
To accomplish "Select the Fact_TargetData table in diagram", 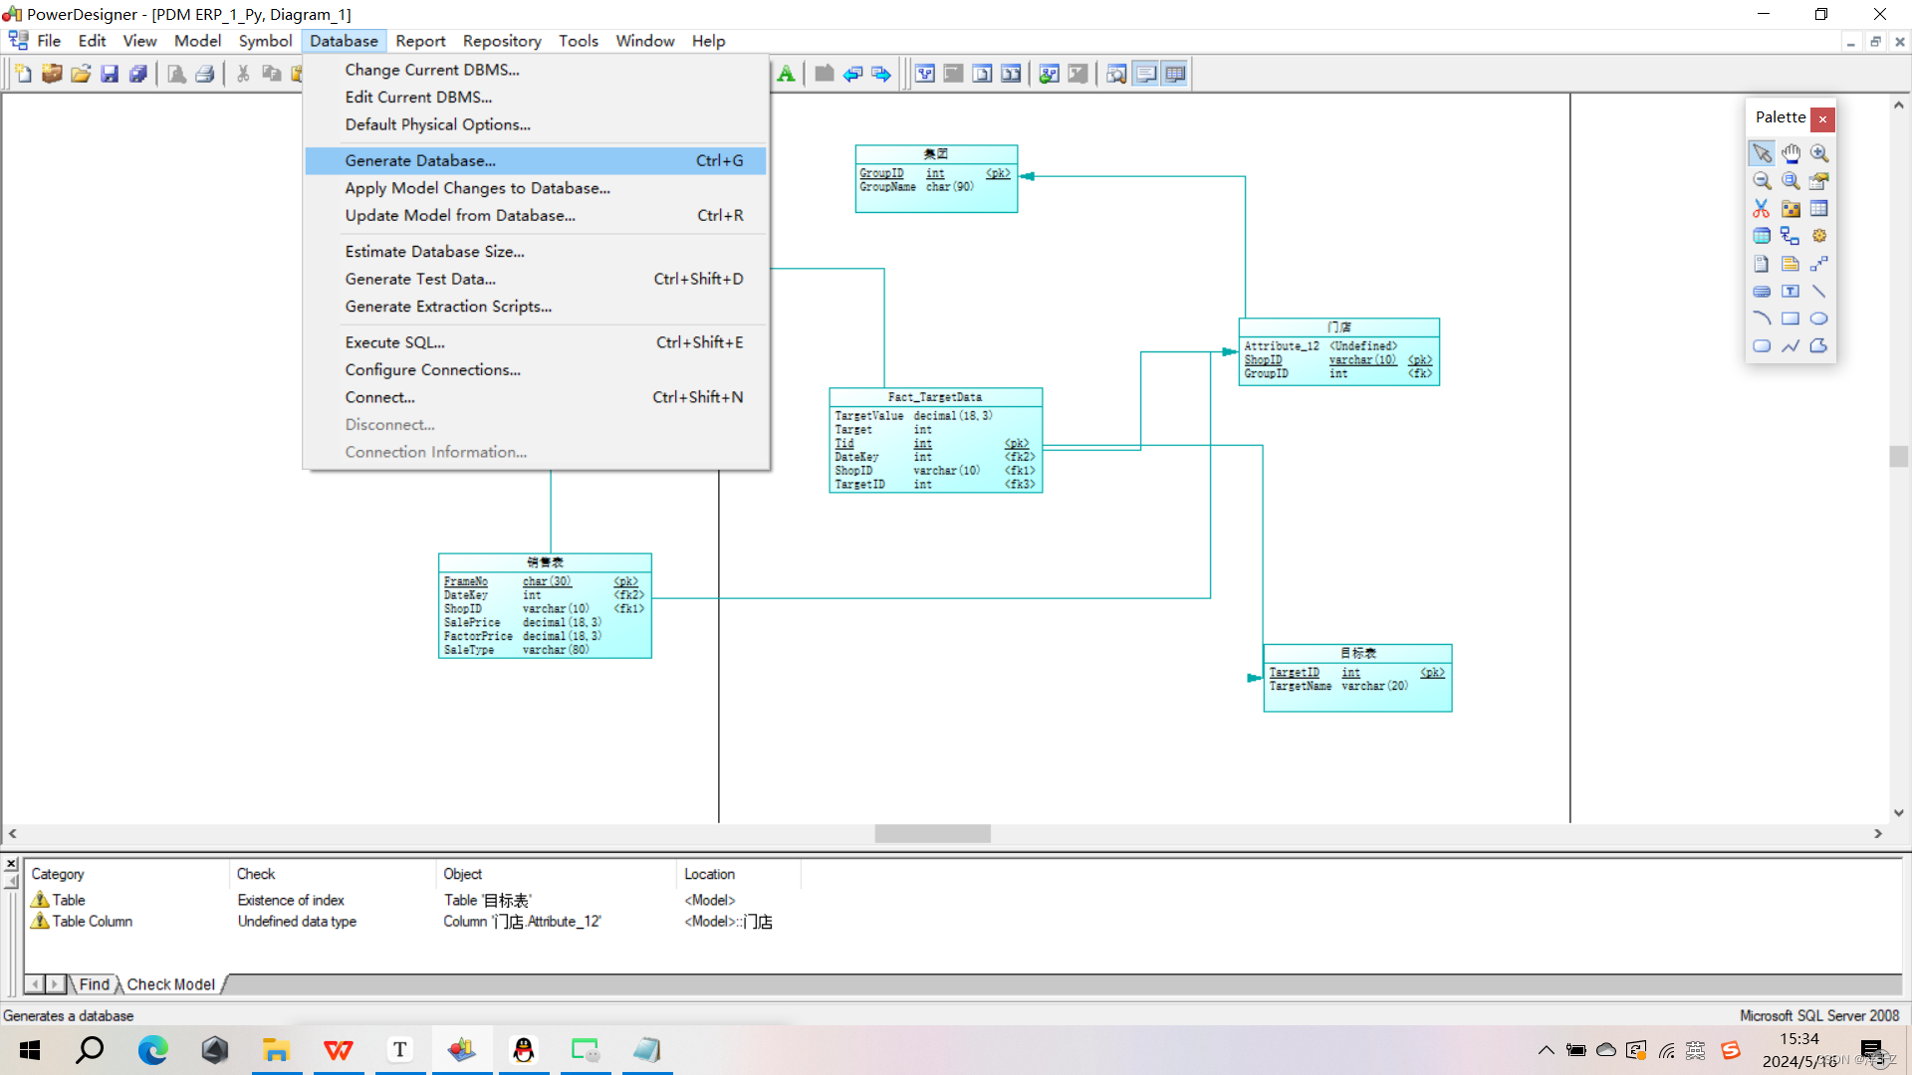I will [935, 440].
